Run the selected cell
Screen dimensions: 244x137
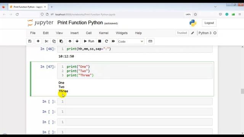click(89, 41)
